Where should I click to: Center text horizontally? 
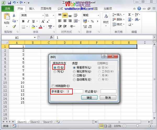(65, 21)
